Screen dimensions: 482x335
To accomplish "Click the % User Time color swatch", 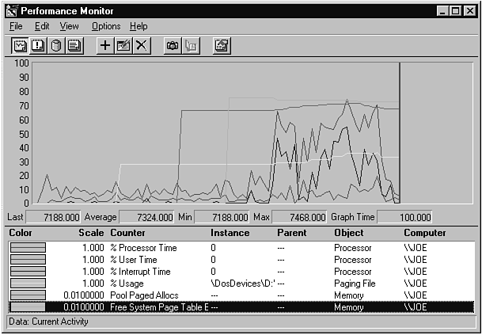I will click(28, 260).
